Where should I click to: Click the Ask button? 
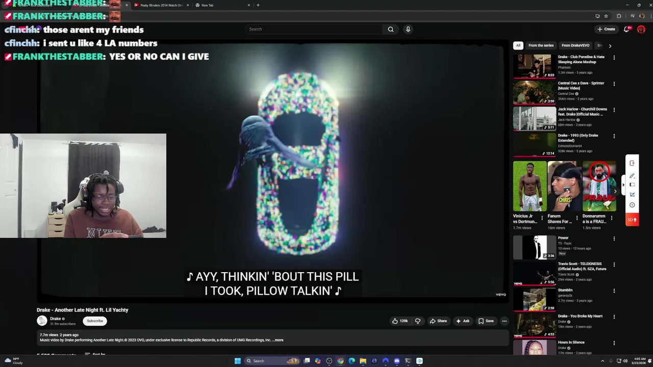pyautogui.click(x=463, y=321)
